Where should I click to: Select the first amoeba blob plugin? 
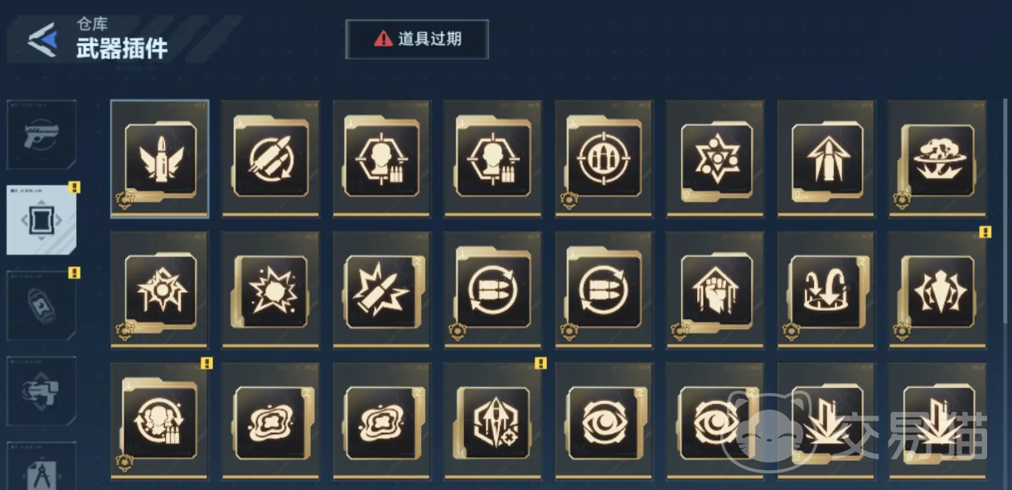click(271, 421)
